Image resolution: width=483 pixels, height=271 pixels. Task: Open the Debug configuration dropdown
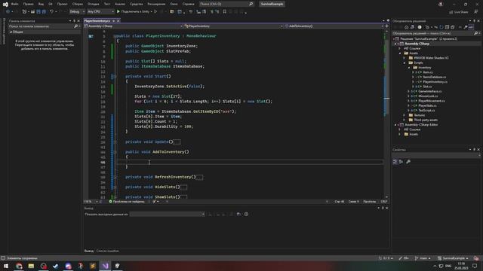click(77, 11)
